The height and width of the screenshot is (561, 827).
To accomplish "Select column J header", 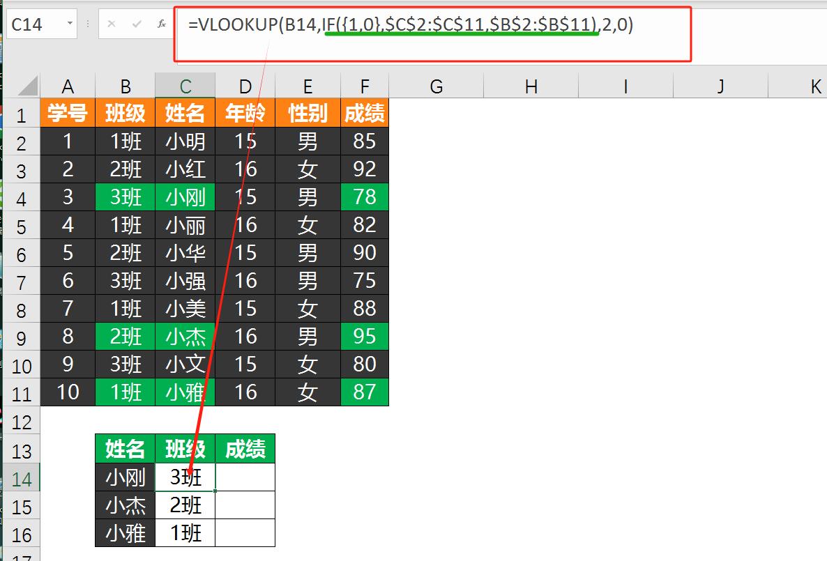I will (x=720, y=86).
